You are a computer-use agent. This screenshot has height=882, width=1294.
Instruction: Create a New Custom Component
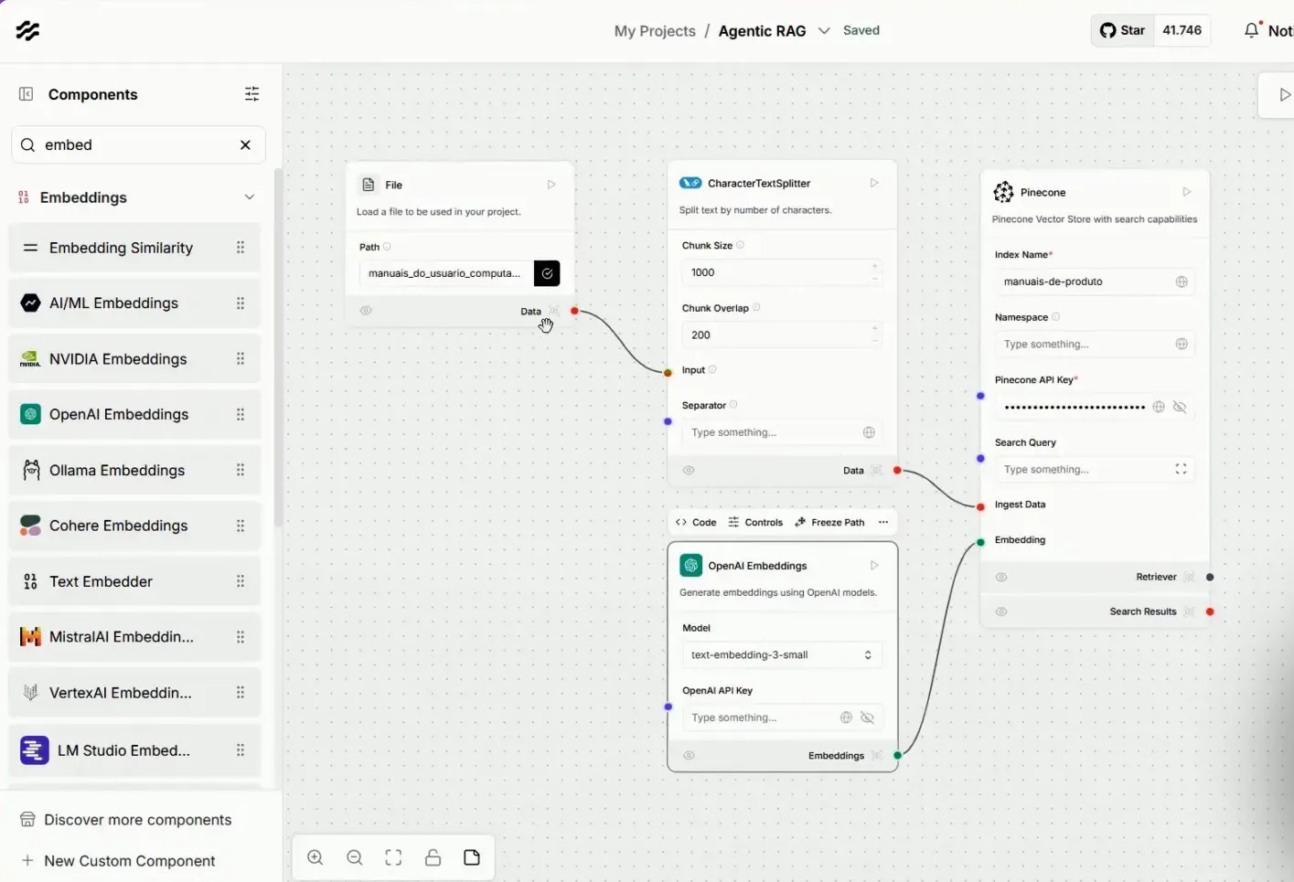click(x=118, y=861)
